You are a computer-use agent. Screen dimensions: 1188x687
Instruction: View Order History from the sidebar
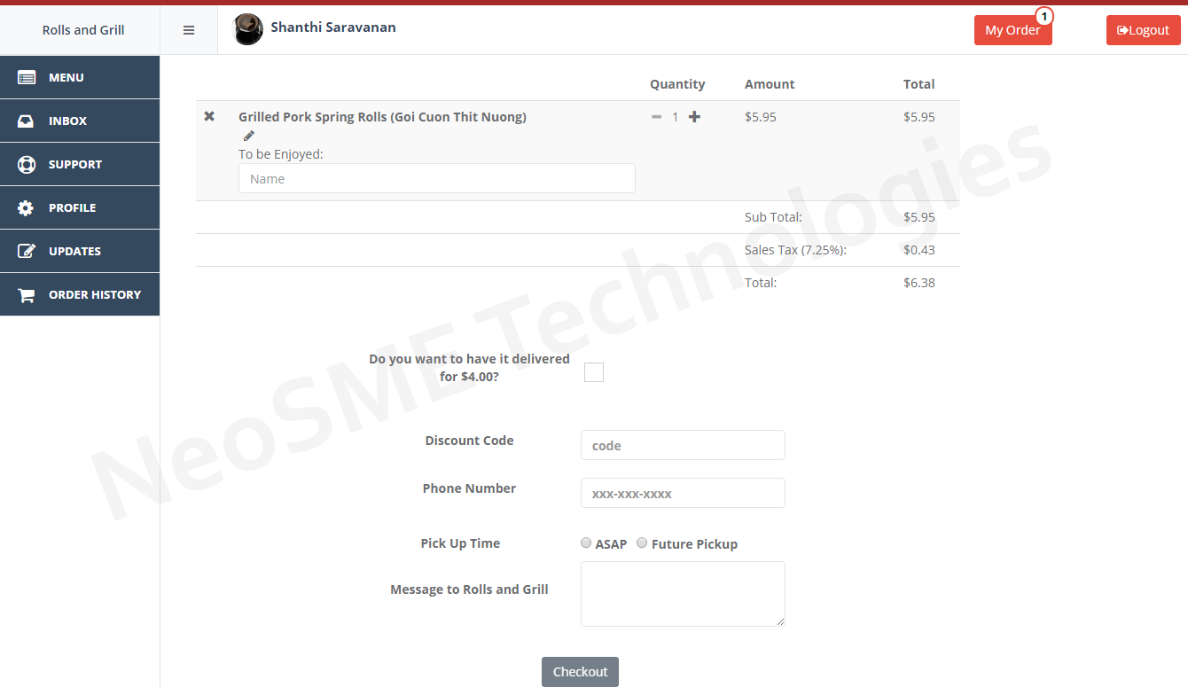coord(80,294)
